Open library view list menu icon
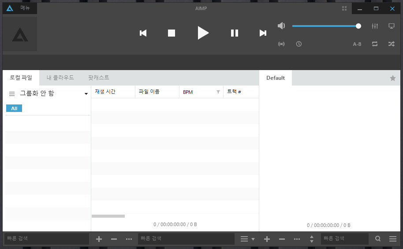 click(244, 239)
